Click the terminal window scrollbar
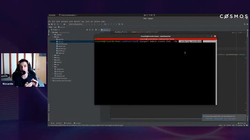This screenshot has height=140, width=250. pos(216,72)
